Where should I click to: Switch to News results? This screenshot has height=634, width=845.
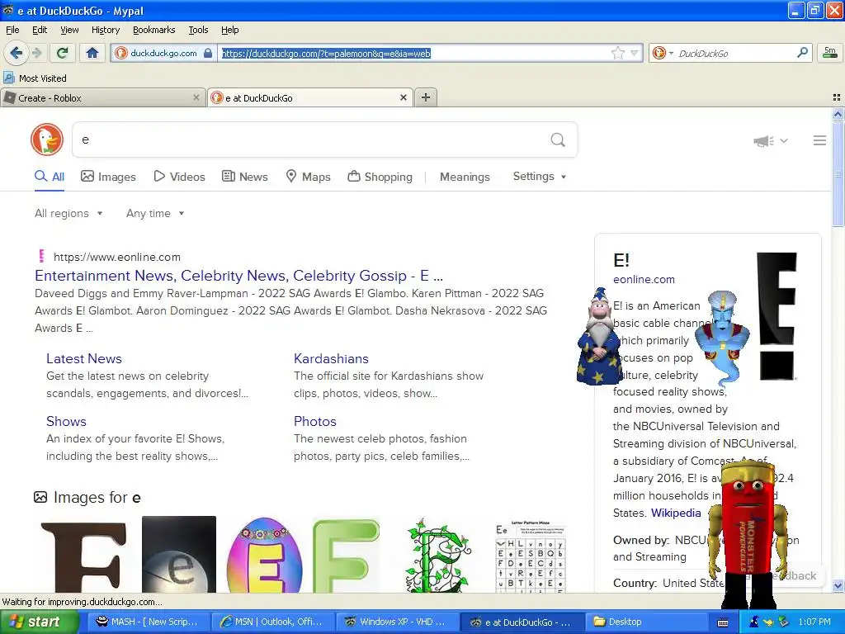click(245, 177)
